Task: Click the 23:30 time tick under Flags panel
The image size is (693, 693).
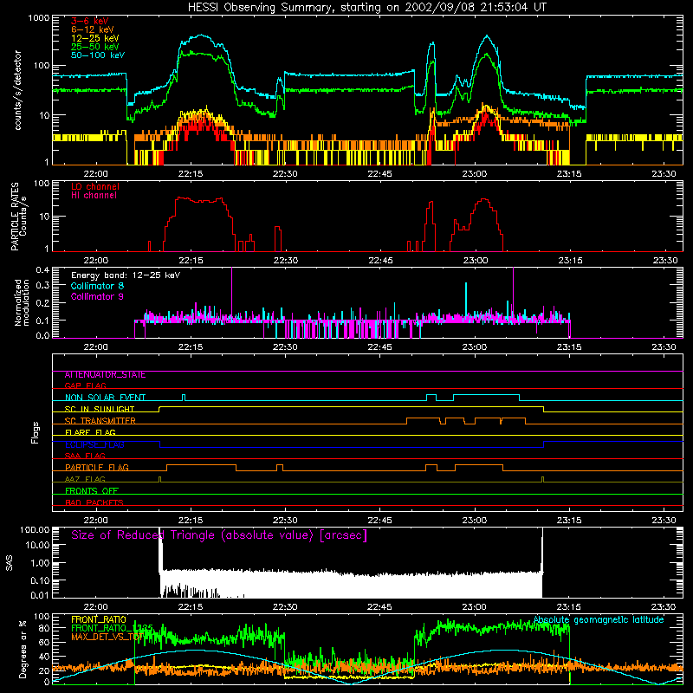Action: (x=664, y=521)
